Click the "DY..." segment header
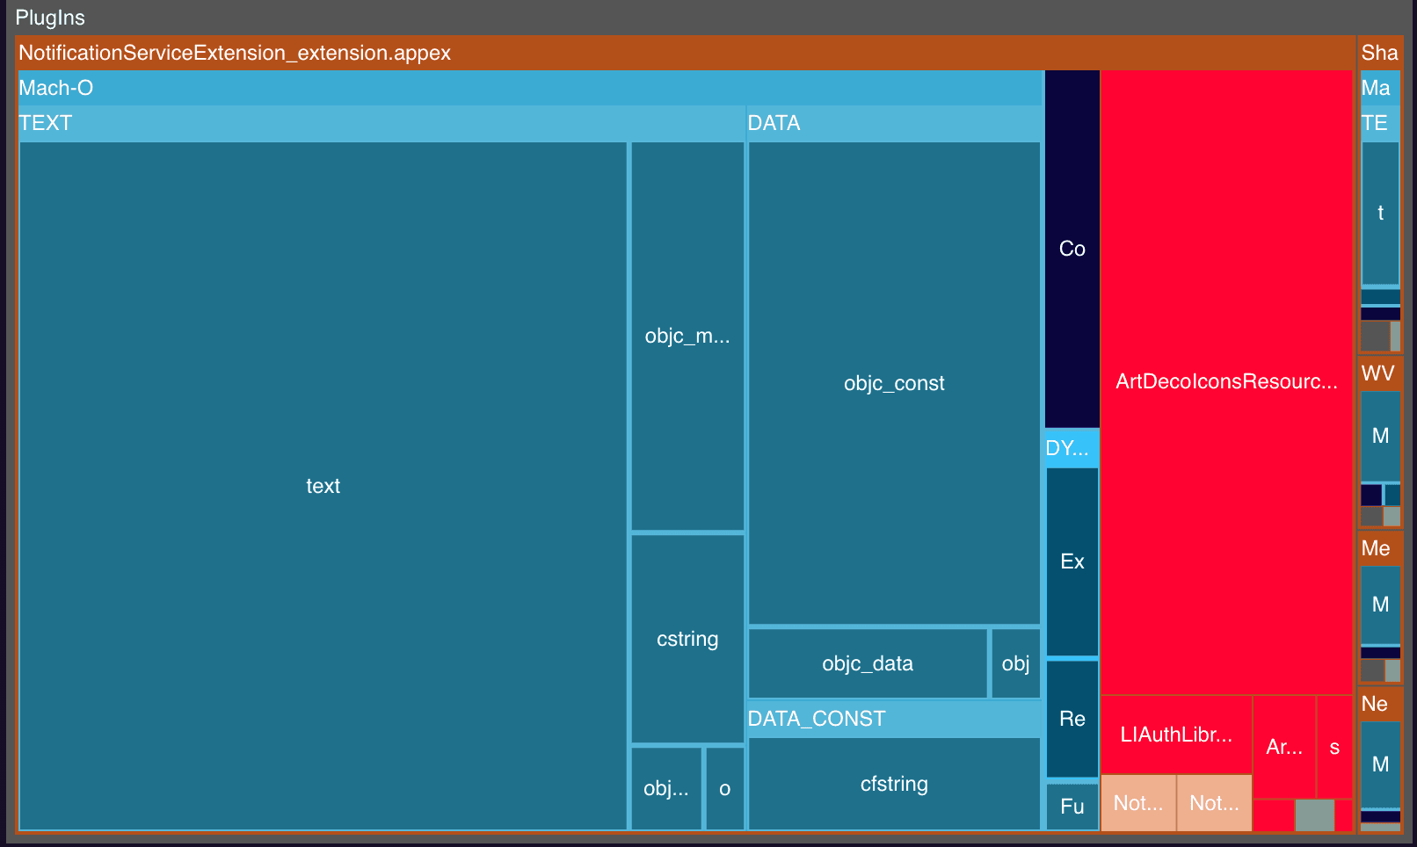Image resolution: width=1417 pixels, height=847 pixels. point(1067,448)
